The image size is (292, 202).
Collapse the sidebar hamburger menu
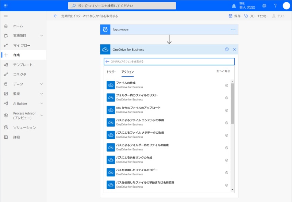coord(6,16)
